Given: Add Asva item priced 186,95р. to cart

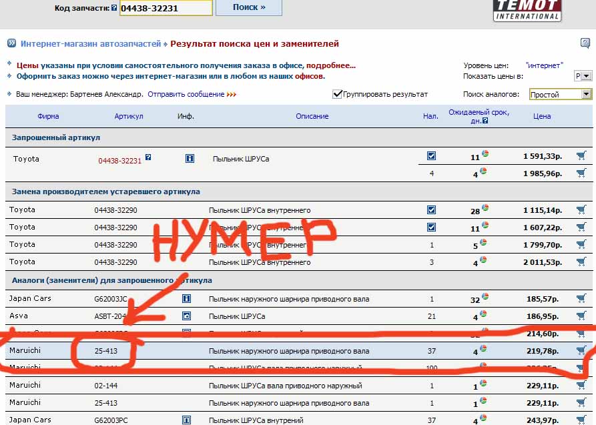Looking at the screenshot, I should coord(581,316).
